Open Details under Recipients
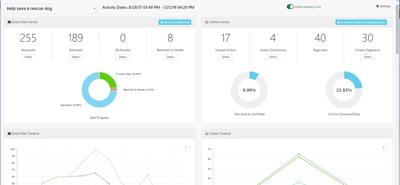The image size is (400, 185). coord(28,57)
